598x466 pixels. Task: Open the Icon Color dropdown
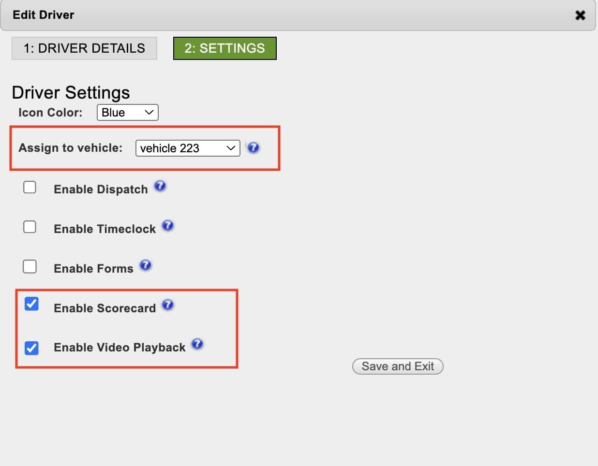click(x=128, y=113)
